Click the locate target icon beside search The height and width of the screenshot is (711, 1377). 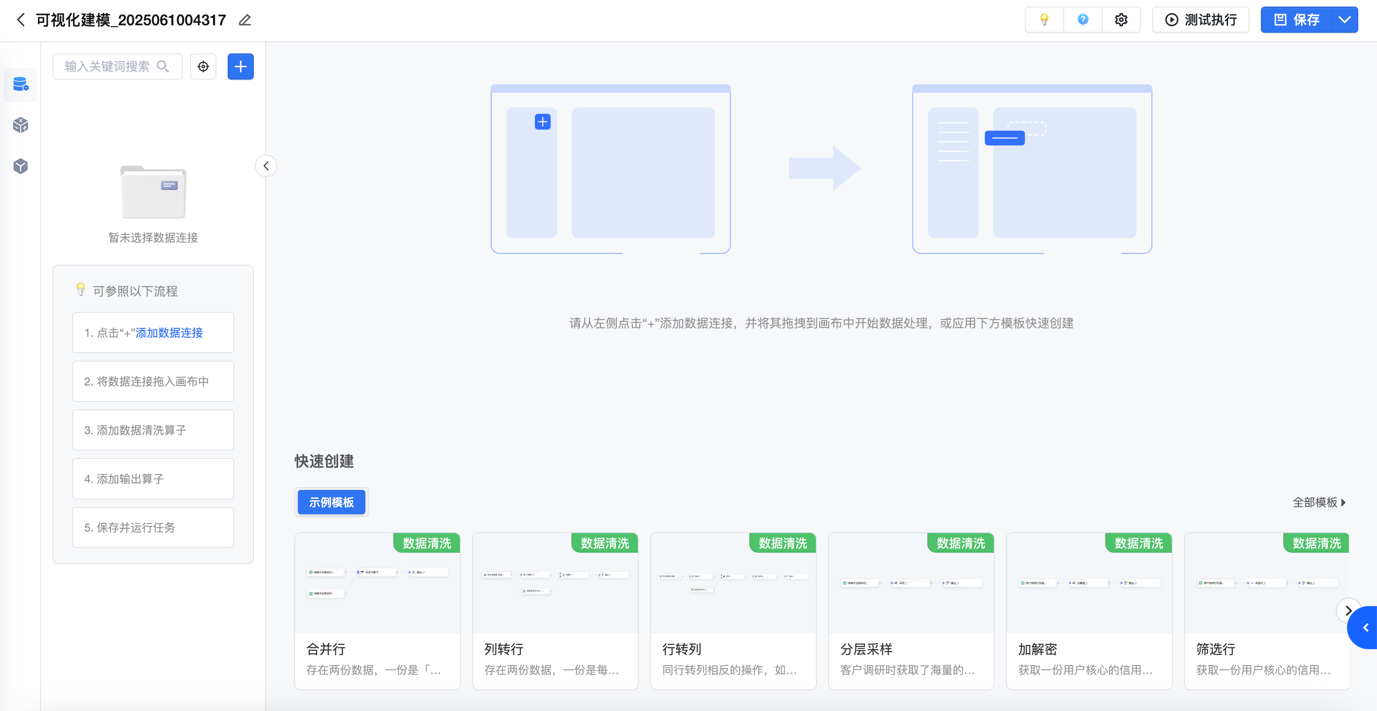click(x=203, y=67)
